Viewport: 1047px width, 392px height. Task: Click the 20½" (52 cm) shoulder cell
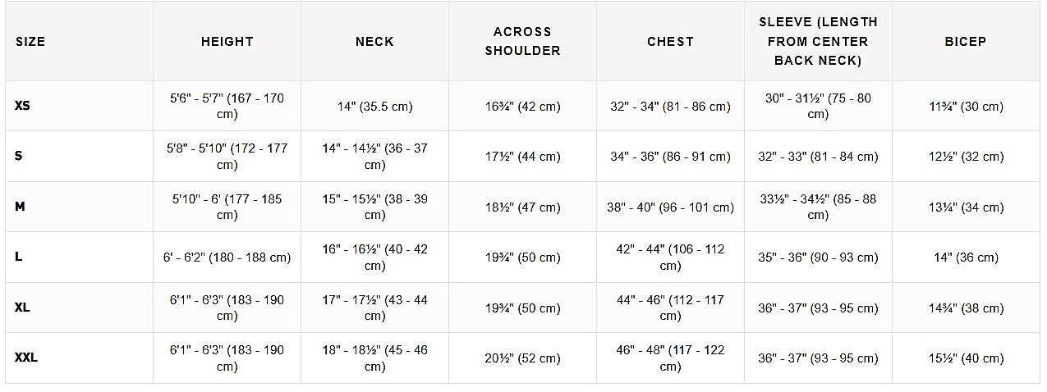point(522,358)
